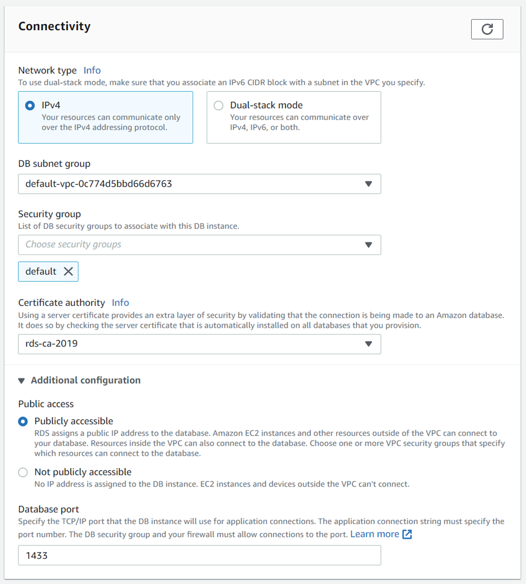
Task: Click the refresh icon in Connectivity header
Action: click(487, 29)
